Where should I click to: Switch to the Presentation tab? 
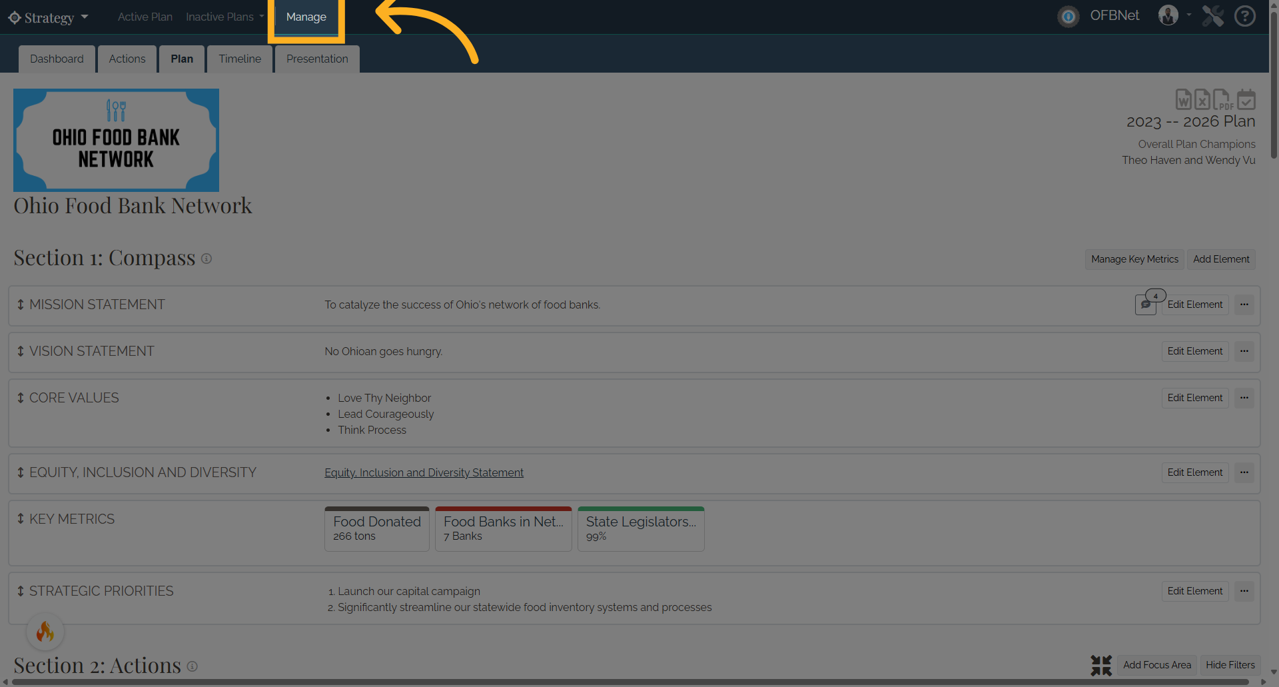tap(317, 59)
